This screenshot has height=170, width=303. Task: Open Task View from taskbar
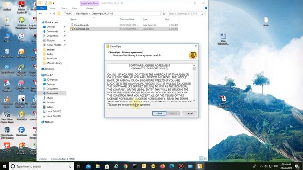coord(79,166)
